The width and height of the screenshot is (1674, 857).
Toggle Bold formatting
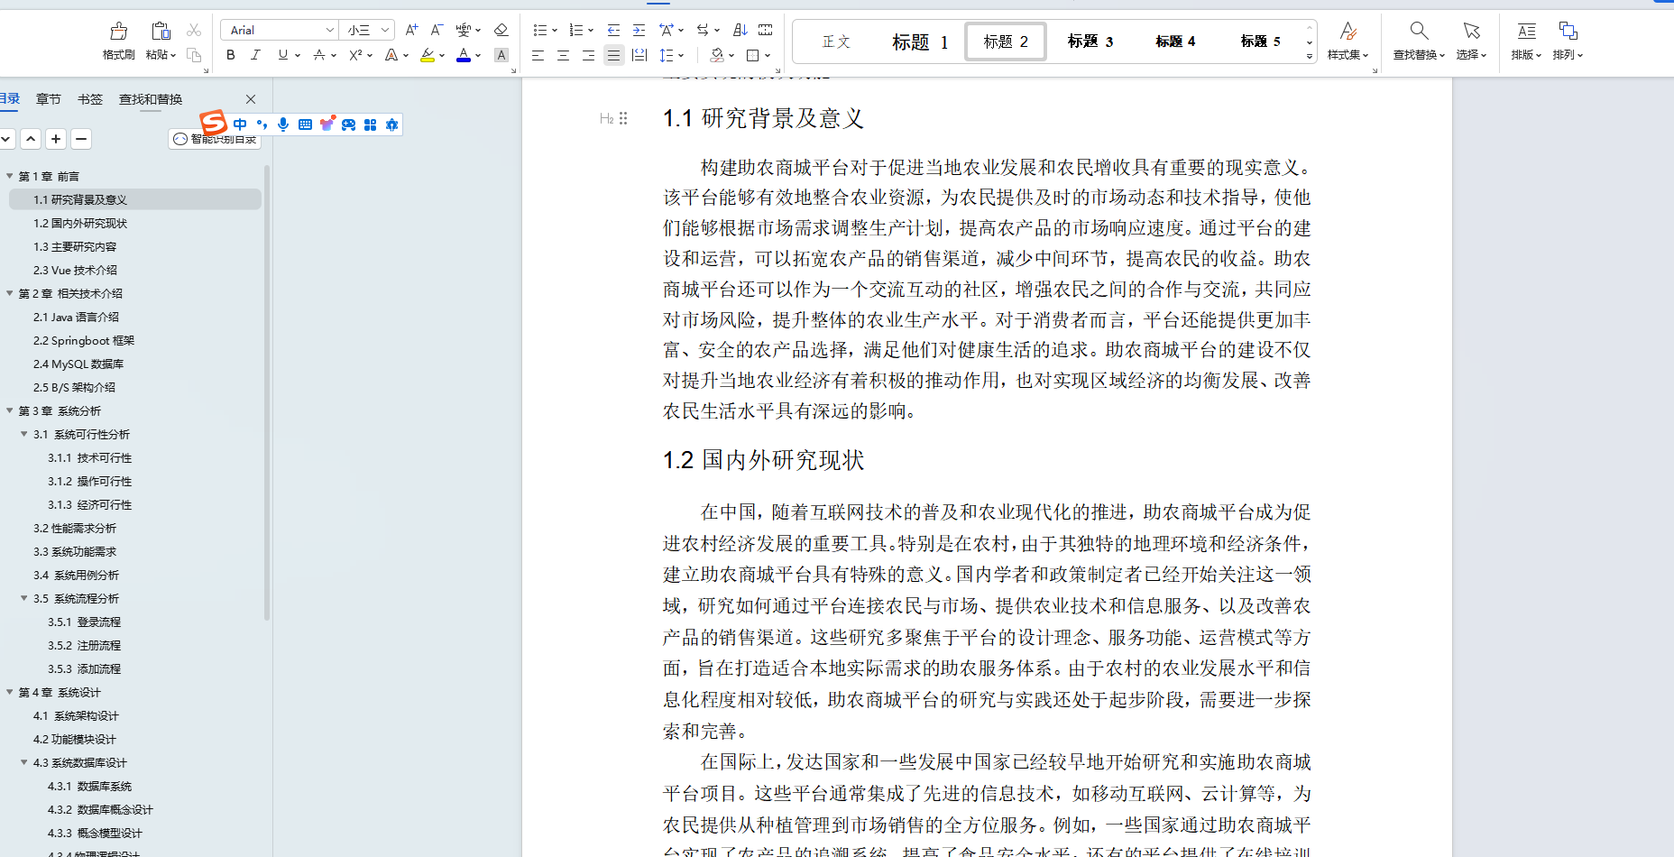[x=231, y=55]
